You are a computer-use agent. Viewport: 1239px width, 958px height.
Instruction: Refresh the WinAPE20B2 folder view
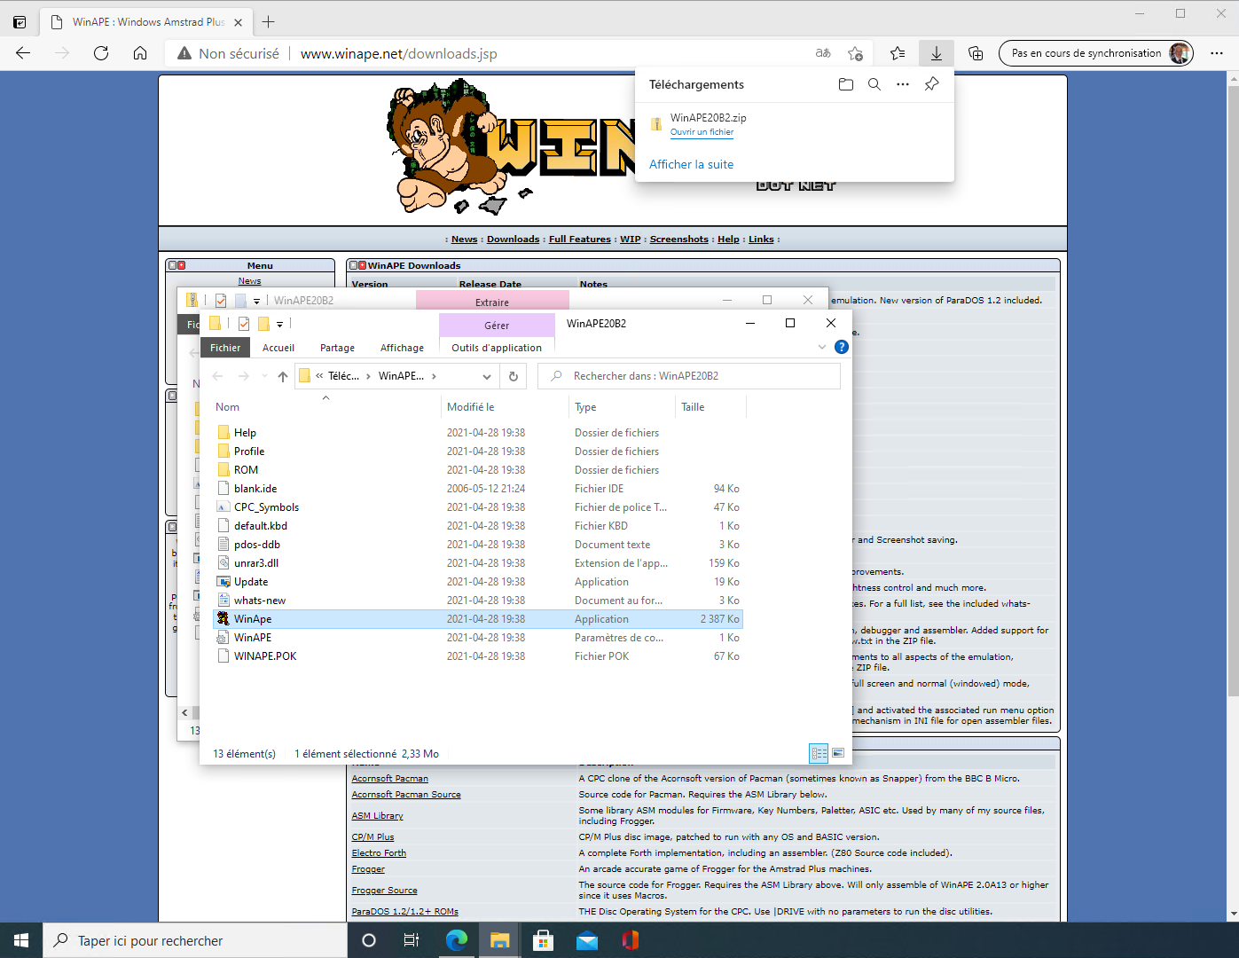pos(513,376)
